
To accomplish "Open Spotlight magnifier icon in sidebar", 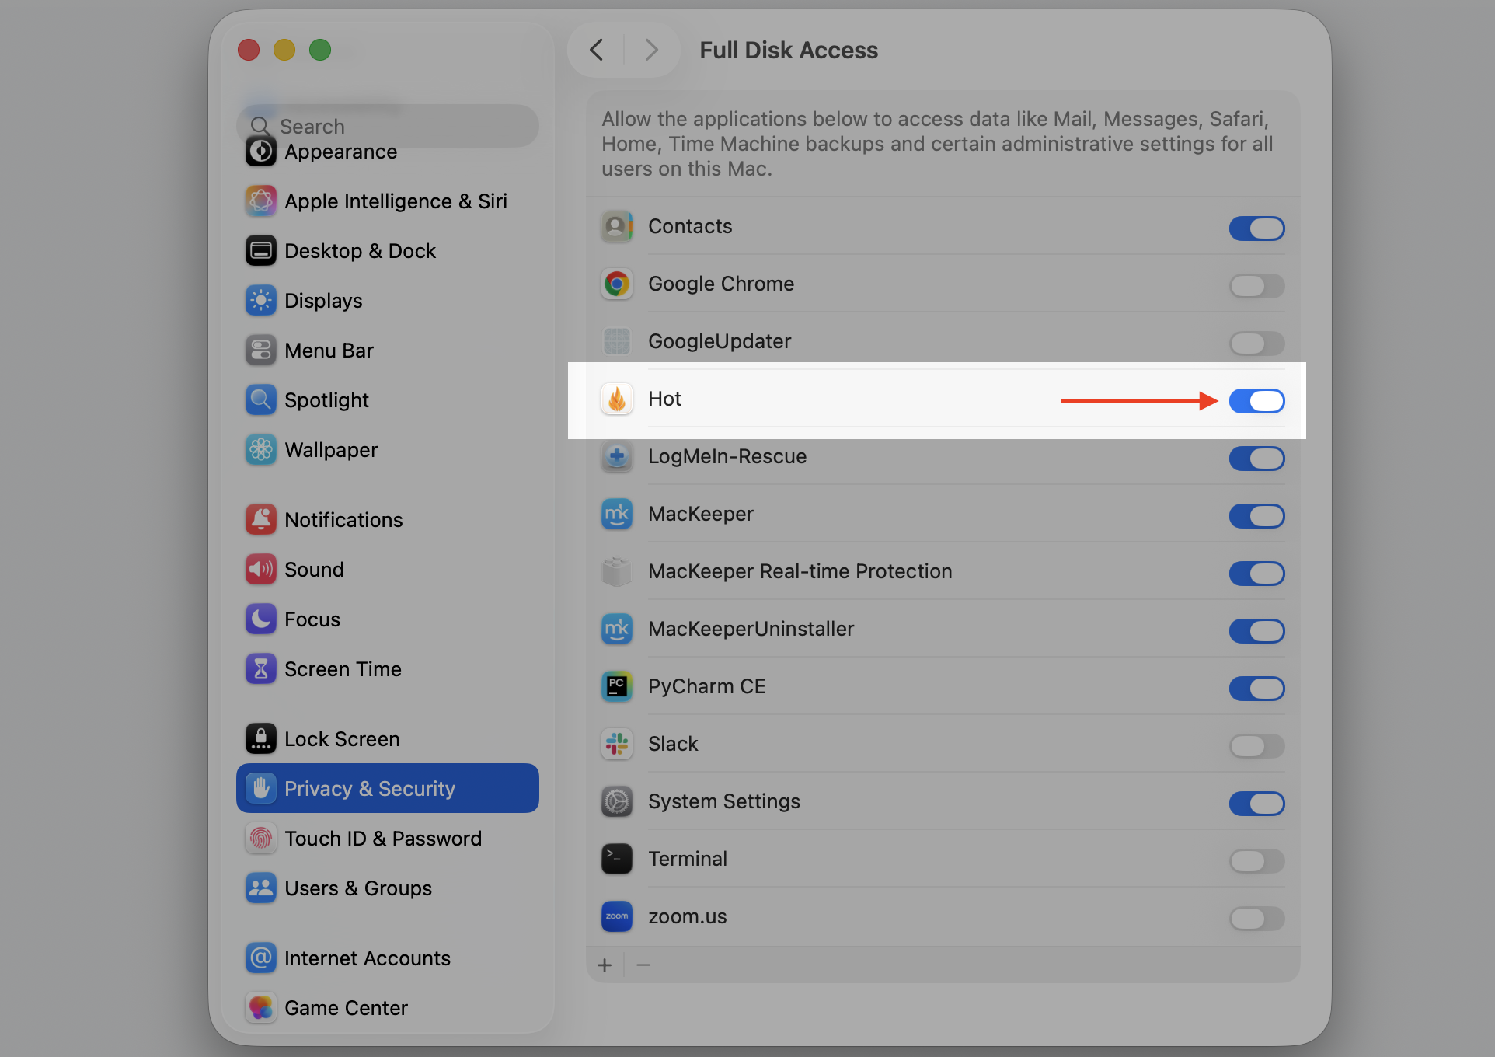I will click(261, 400).
